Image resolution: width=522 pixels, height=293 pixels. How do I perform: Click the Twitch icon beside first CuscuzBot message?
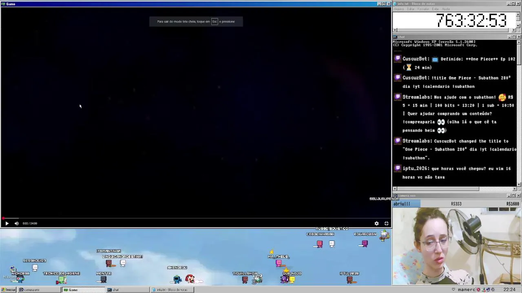coord(398,59)
